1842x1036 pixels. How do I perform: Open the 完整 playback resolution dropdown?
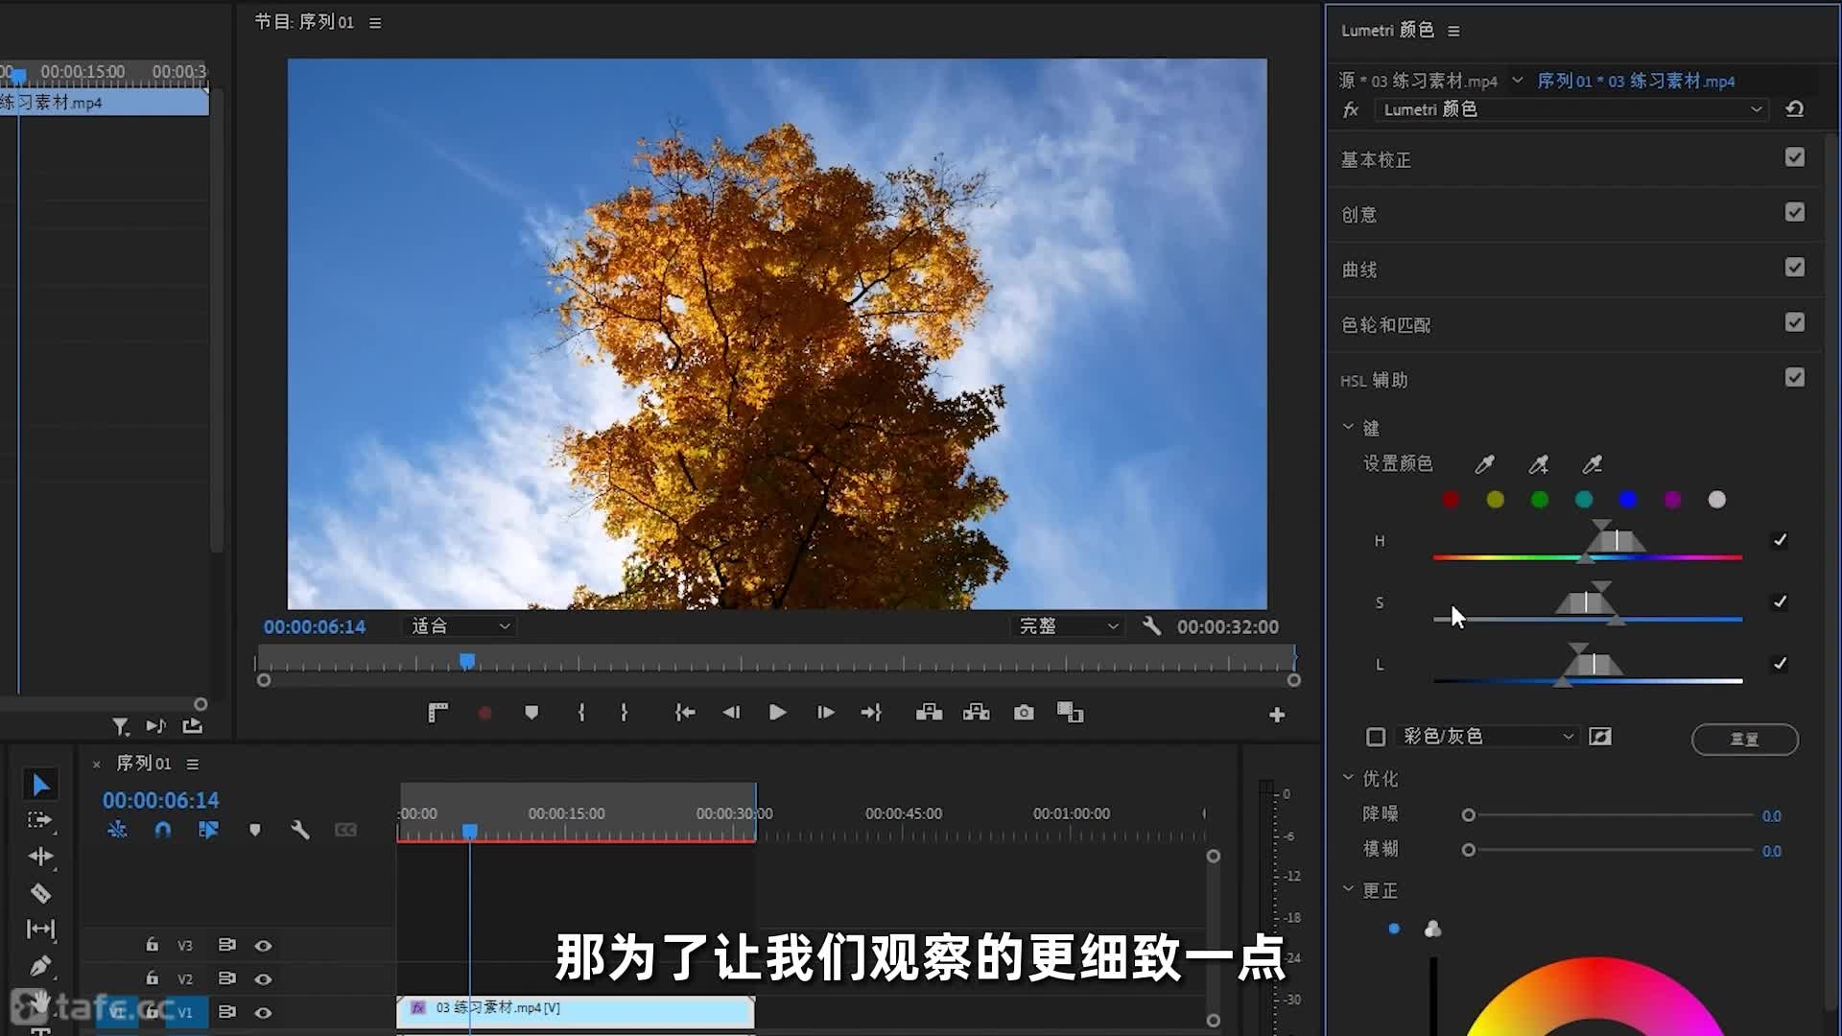pos(1068,626)
